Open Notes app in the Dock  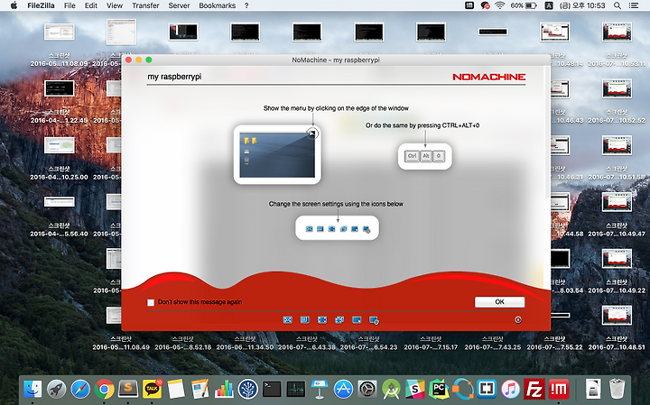[x=176, y=390]
